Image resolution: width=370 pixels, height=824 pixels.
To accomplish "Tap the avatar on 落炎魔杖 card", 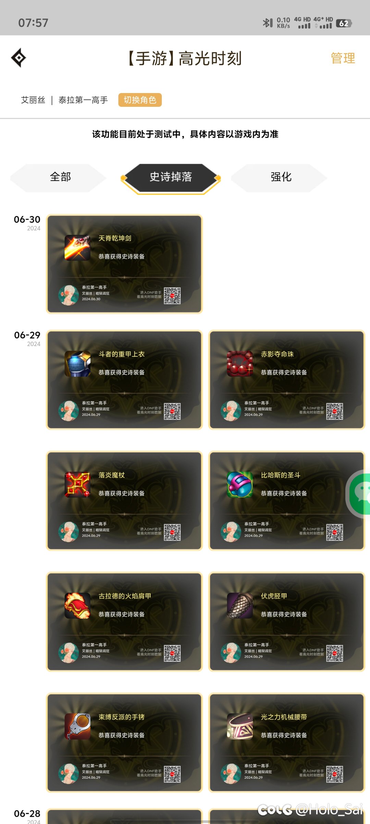I will point(69,532).
